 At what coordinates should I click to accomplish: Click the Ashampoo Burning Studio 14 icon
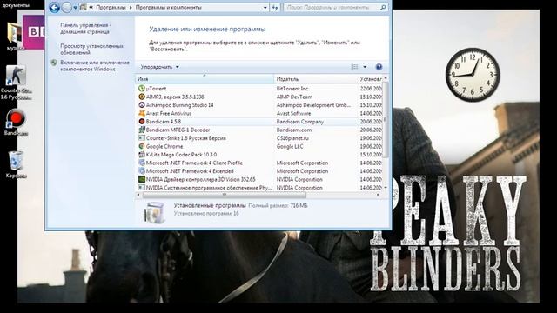[x=141, y=104]
